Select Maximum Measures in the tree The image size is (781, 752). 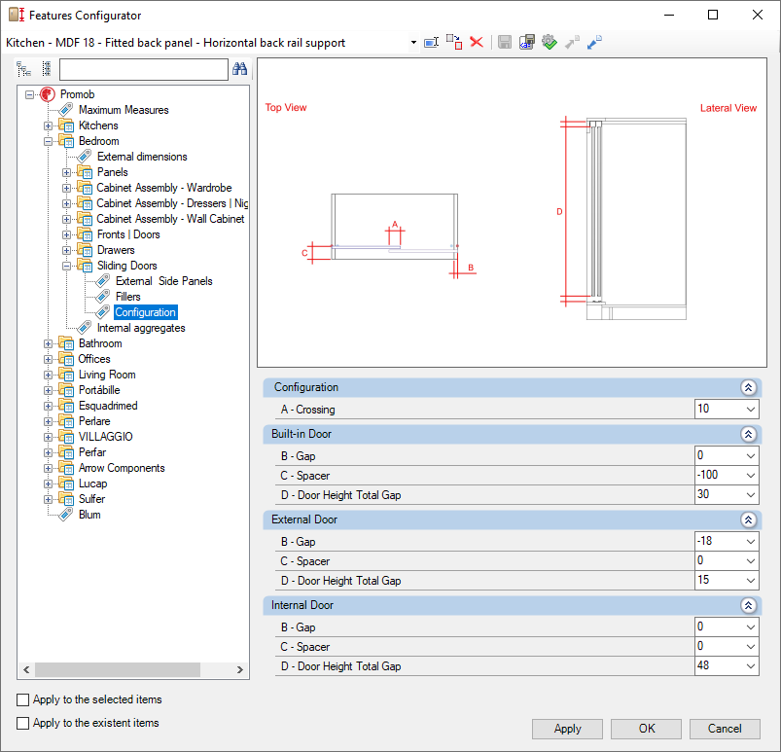tap(124, 110)
